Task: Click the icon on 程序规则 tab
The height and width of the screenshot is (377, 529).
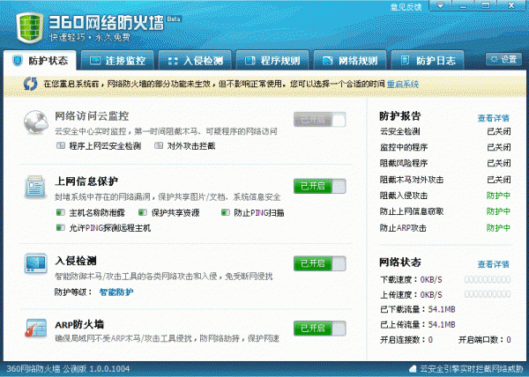Action: click(x=250, y=61)
